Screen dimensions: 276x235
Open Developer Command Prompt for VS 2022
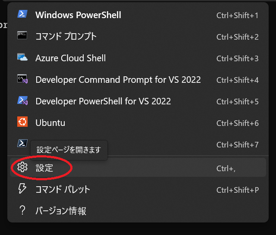pyautogui.click(x=138, y=80)
